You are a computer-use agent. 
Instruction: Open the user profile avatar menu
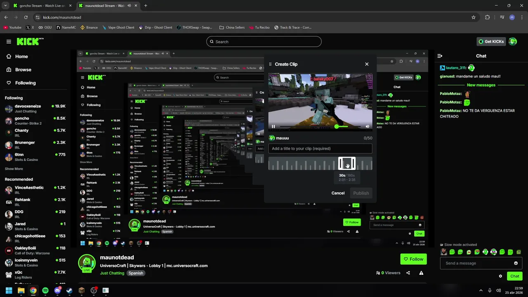click(513, 42)
